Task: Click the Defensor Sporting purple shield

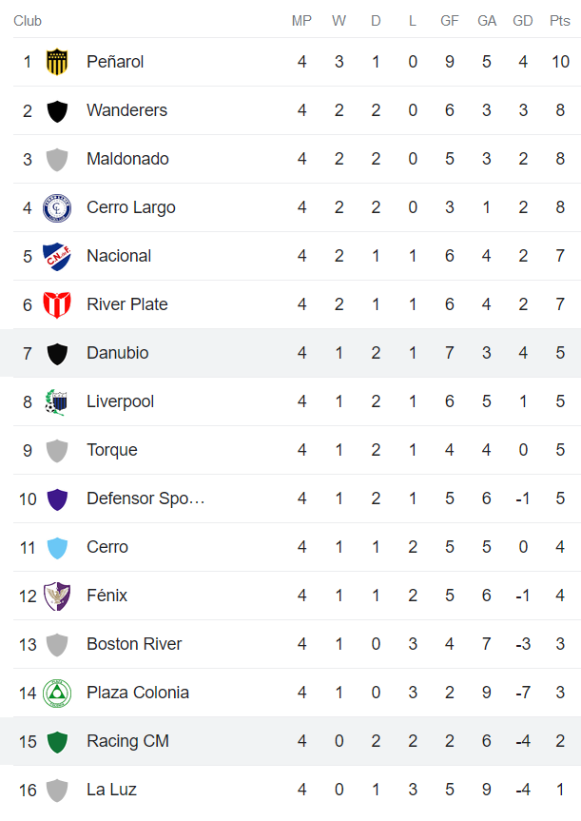Action: point(57,498)
